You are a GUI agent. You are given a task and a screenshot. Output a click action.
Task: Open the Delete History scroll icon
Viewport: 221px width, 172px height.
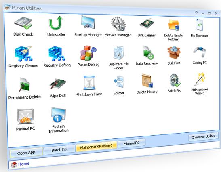pyautogui.click(x=147, y=81)
